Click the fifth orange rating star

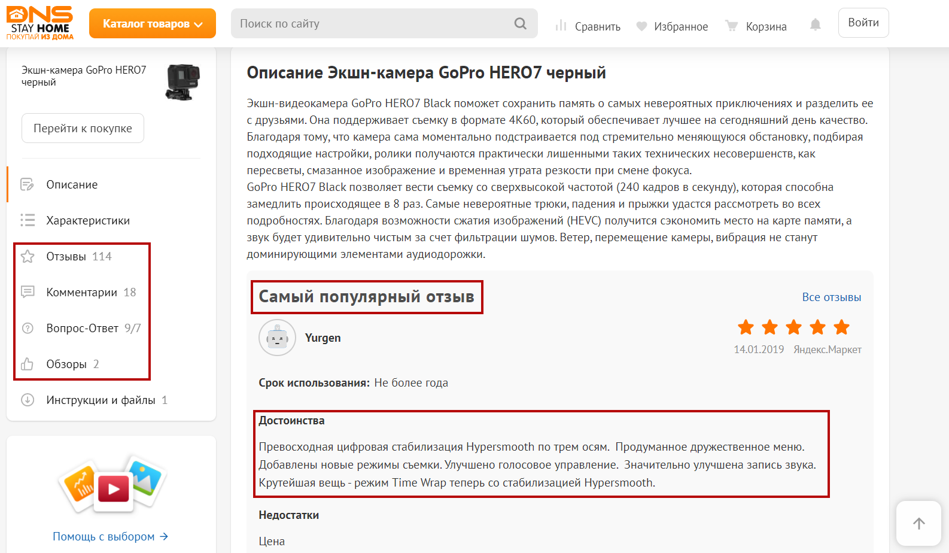click(x=841, y=327)
